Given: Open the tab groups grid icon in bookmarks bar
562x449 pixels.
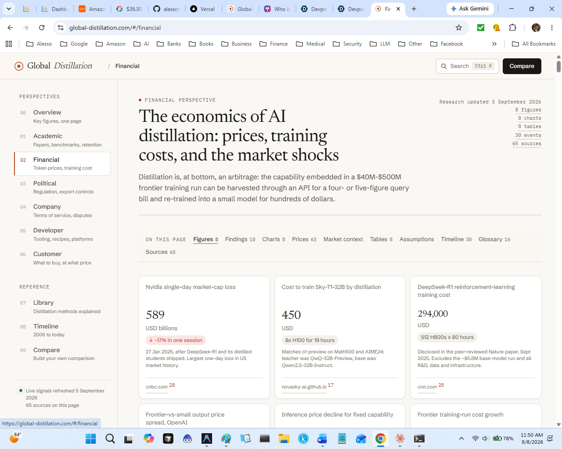Looking at the screenshot, I should click(x=9, y=44).
